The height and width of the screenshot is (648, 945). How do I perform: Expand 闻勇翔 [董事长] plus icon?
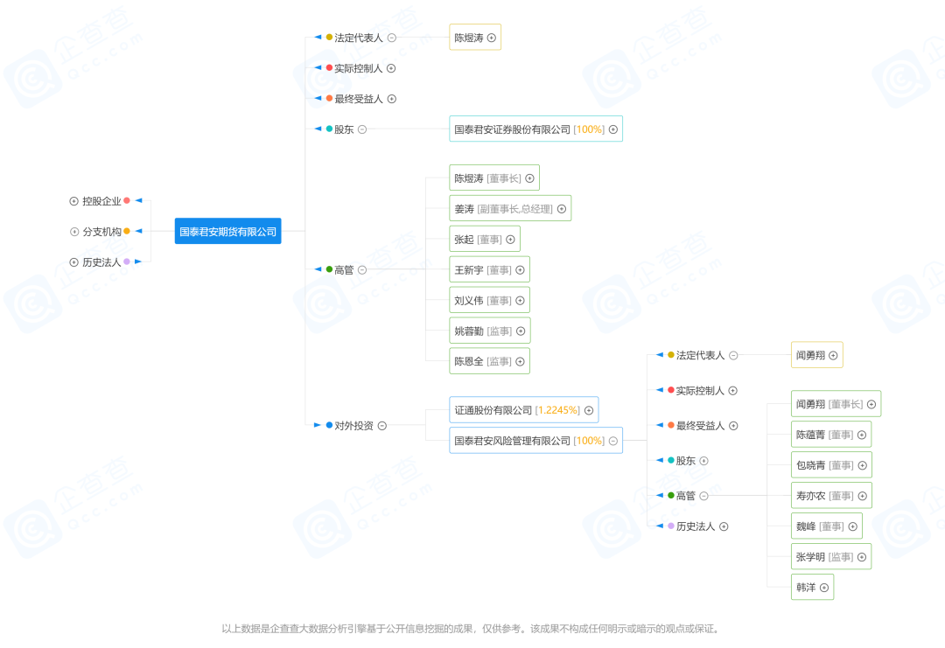pos(871,405)
